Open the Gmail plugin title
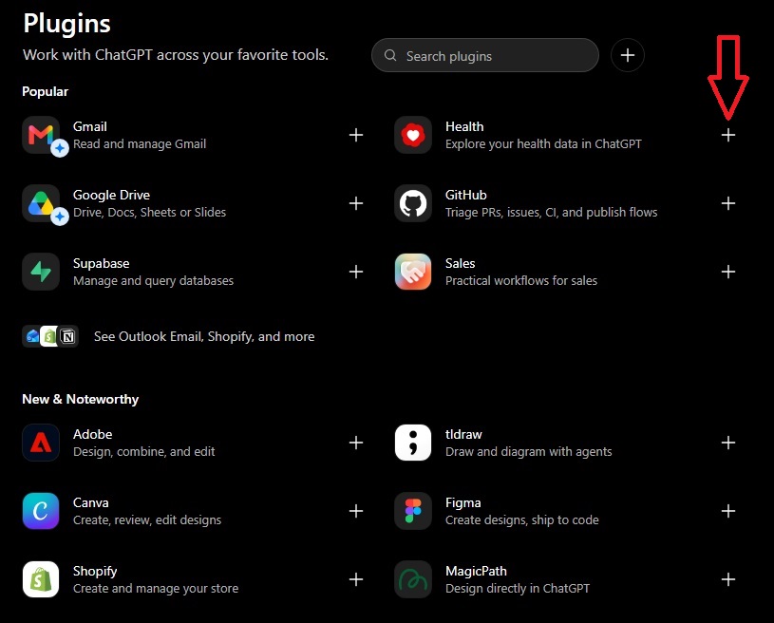This screenshot has width=774, height=623. (x=90, y=126)
